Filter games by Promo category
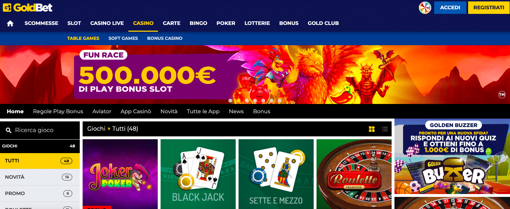The image size is (510, 209). click(x=40, y=193)
